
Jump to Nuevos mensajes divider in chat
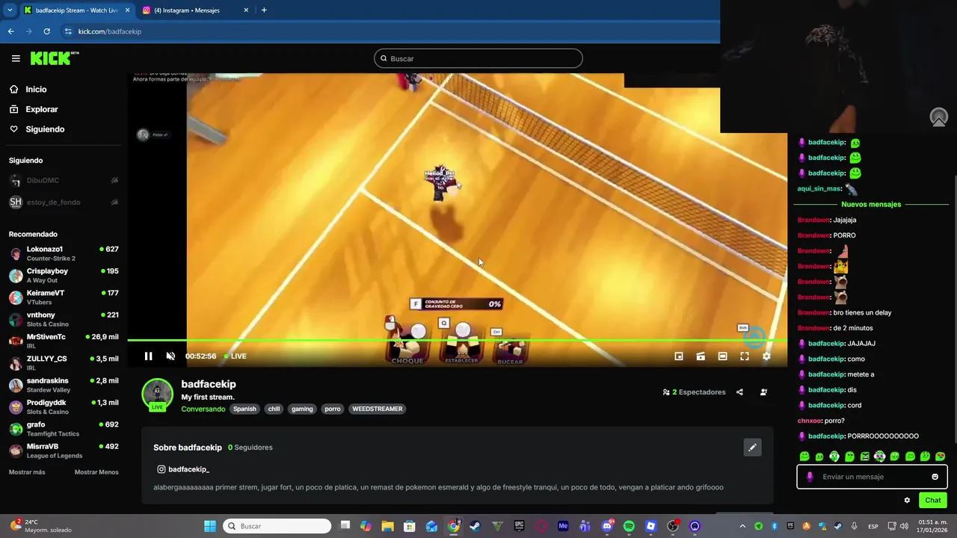(871, 204)
